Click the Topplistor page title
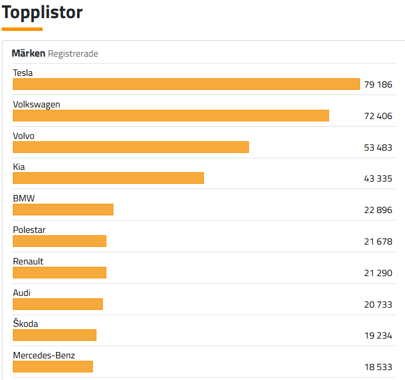 (42, 12)
